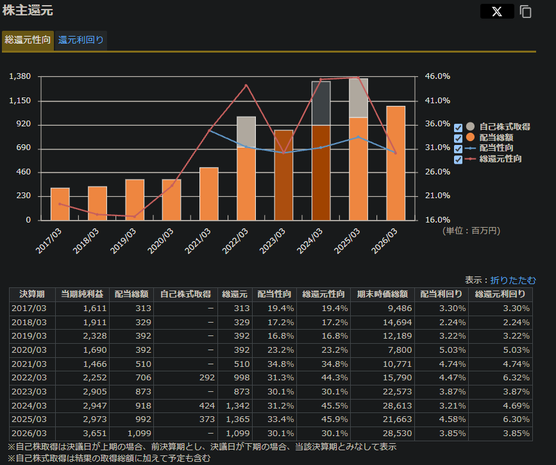Click the 自己株式取得 column header in table
This screenshot has width=556, height=465.
click(185, 294)
